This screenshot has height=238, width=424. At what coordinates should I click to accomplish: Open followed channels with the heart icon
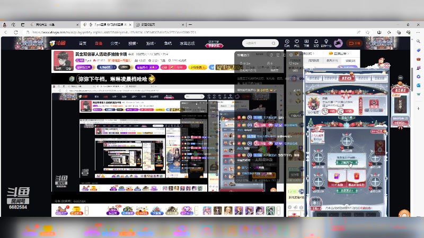(297, 43)
